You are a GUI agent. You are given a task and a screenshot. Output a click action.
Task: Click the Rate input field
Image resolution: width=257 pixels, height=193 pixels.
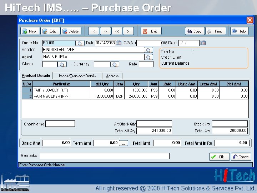tap(146, 64)
